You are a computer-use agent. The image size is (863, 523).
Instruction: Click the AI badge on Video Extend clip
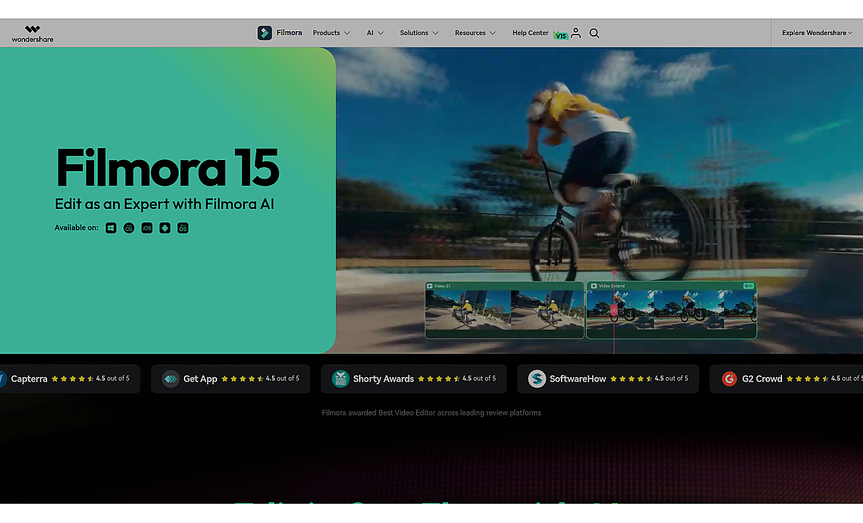tap(748, 286)
